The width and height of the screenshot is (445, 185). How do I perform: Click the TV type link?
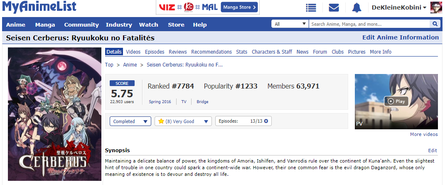coord(184,101)
